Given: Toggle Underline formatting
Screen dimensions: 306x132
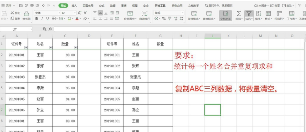Looking at the screenshot, I should (47, 19).
